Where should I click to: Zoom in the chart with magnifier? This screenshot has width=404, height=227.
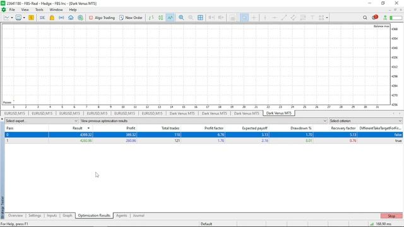pos(181,18)
